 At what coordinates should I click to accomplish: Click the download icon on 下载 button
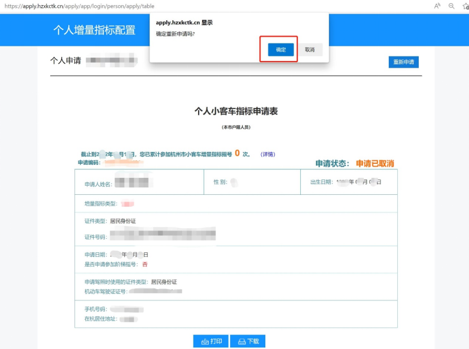tap(242, 342)
